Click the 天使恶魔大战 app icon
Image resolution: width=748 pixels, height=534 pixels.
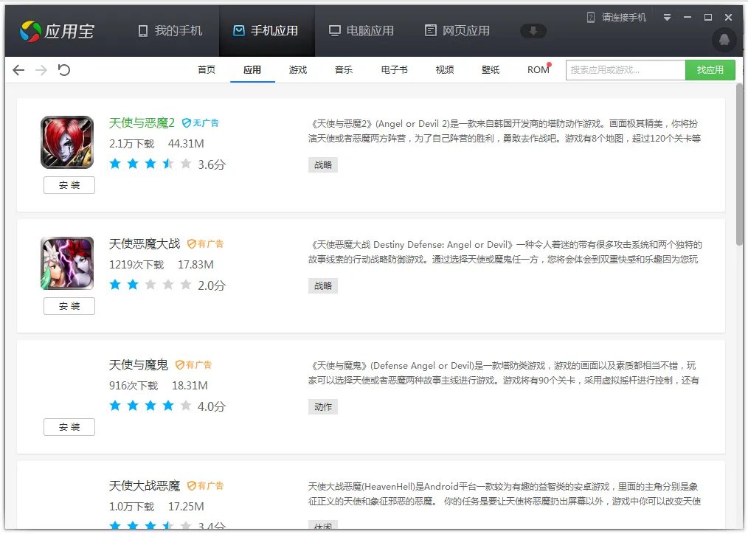(x=67, y=263)
